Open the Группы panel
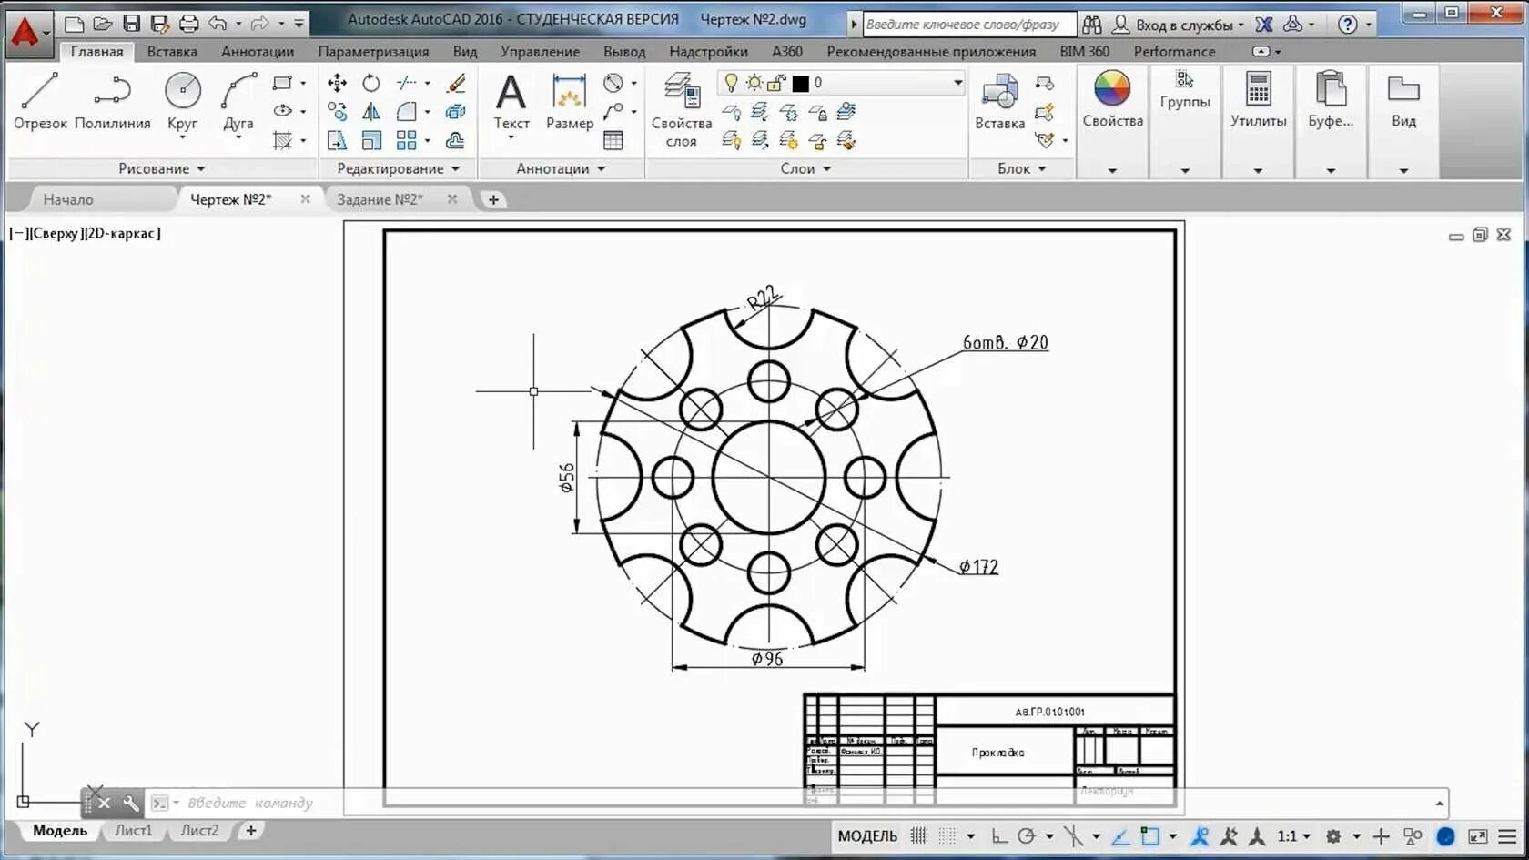Image resolution: width=1529 pixels, height=860 pixels. [1184, 91]
